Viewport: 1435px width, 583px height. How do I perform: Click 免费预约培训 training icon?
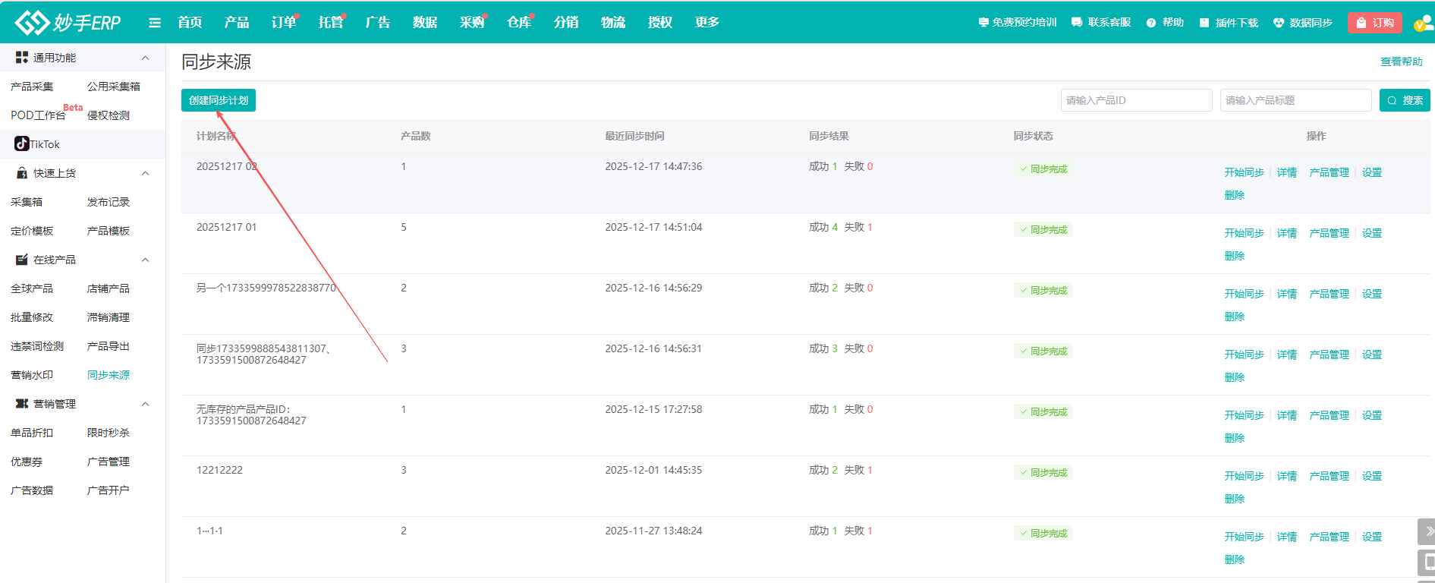[x=983, y=23]
